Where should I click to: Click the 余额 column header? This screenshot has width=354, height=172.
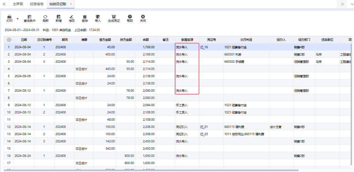[x=146, y=40]
